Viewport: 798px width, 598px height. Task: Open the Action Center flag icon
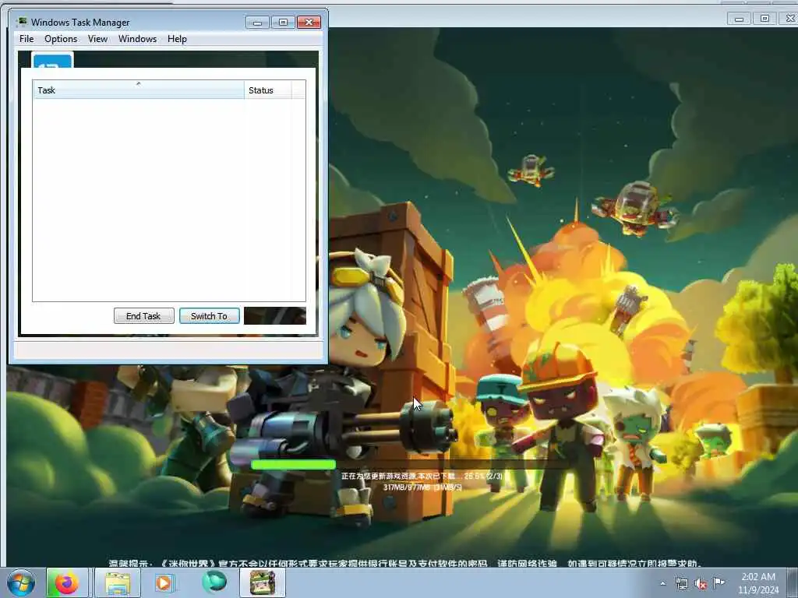[719, 582]
